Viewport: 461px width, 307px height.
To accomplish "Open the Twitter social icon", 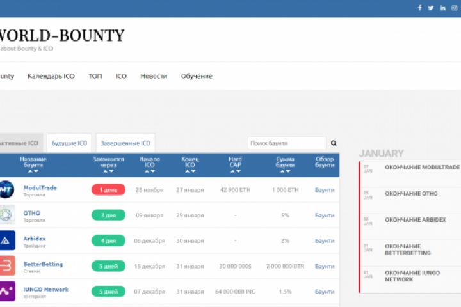I will (x=431, y=8).
